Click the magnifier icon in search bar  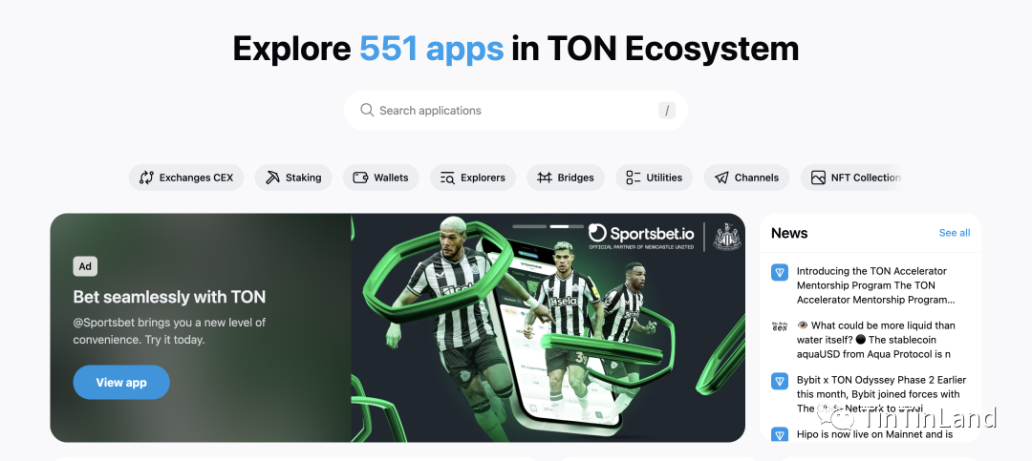click(367, 110)
